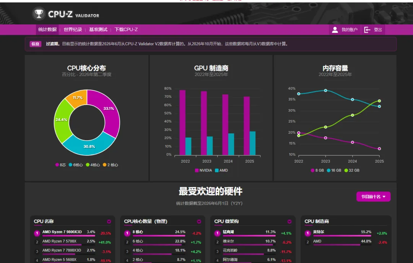Toggle the 8芯 legend in CPU核心分布
413x263 pixels.
[60, 165]
